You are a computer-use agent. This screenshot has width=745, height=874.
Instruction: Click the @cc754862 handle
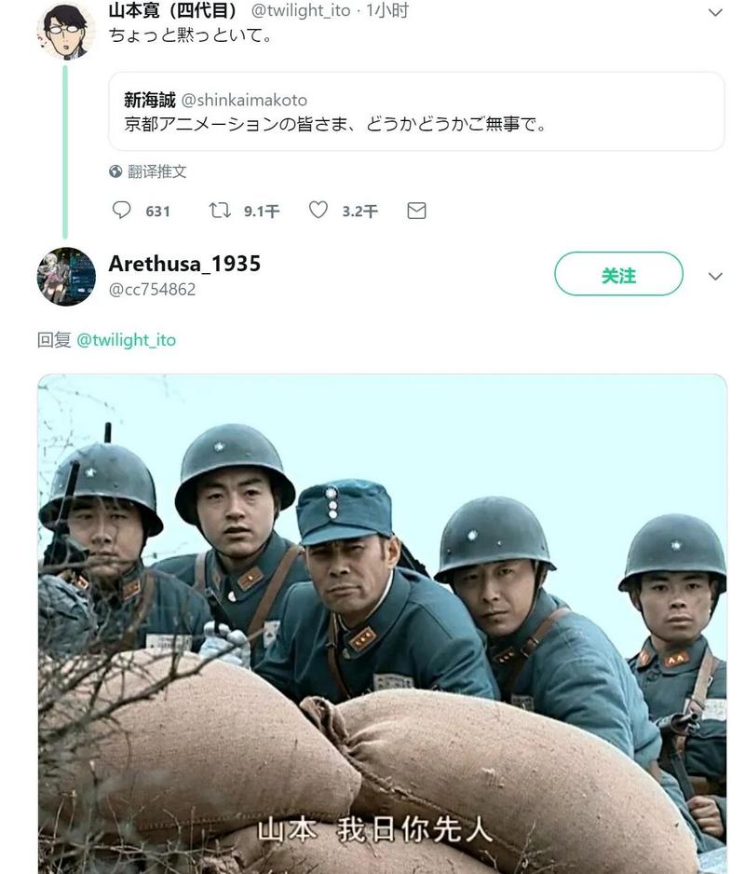pos(152,290)
